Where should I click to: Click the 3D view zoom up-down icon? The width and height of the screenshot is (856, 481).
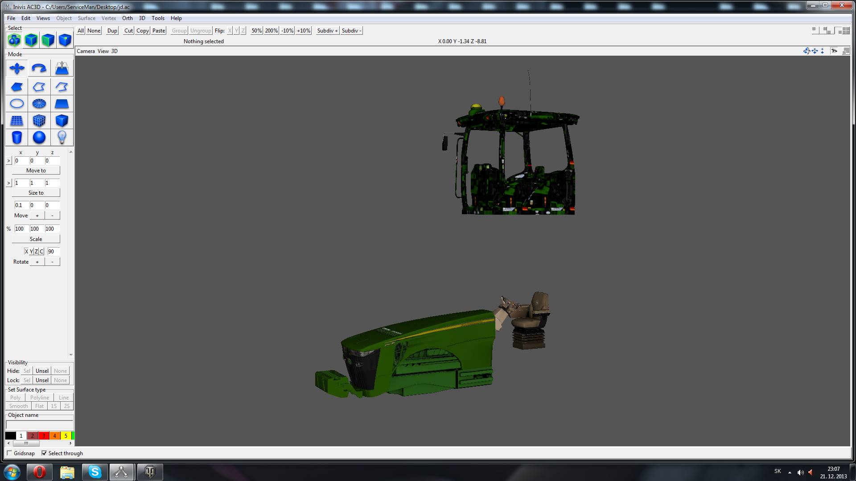pyautogui.click(x=822, y=51)
